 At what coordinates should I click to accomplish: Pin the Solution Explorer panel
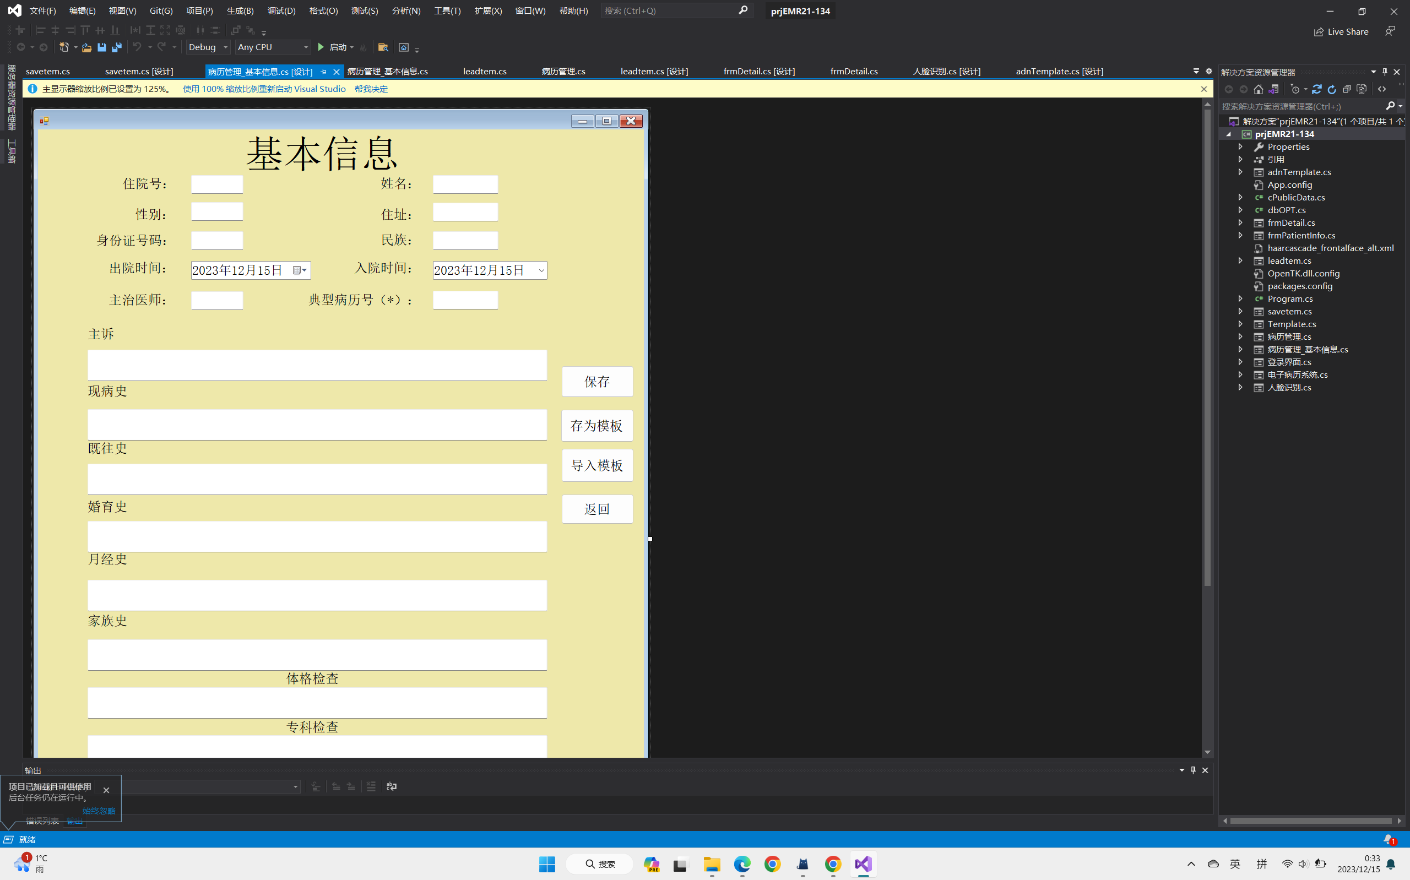click(1385, 72)
